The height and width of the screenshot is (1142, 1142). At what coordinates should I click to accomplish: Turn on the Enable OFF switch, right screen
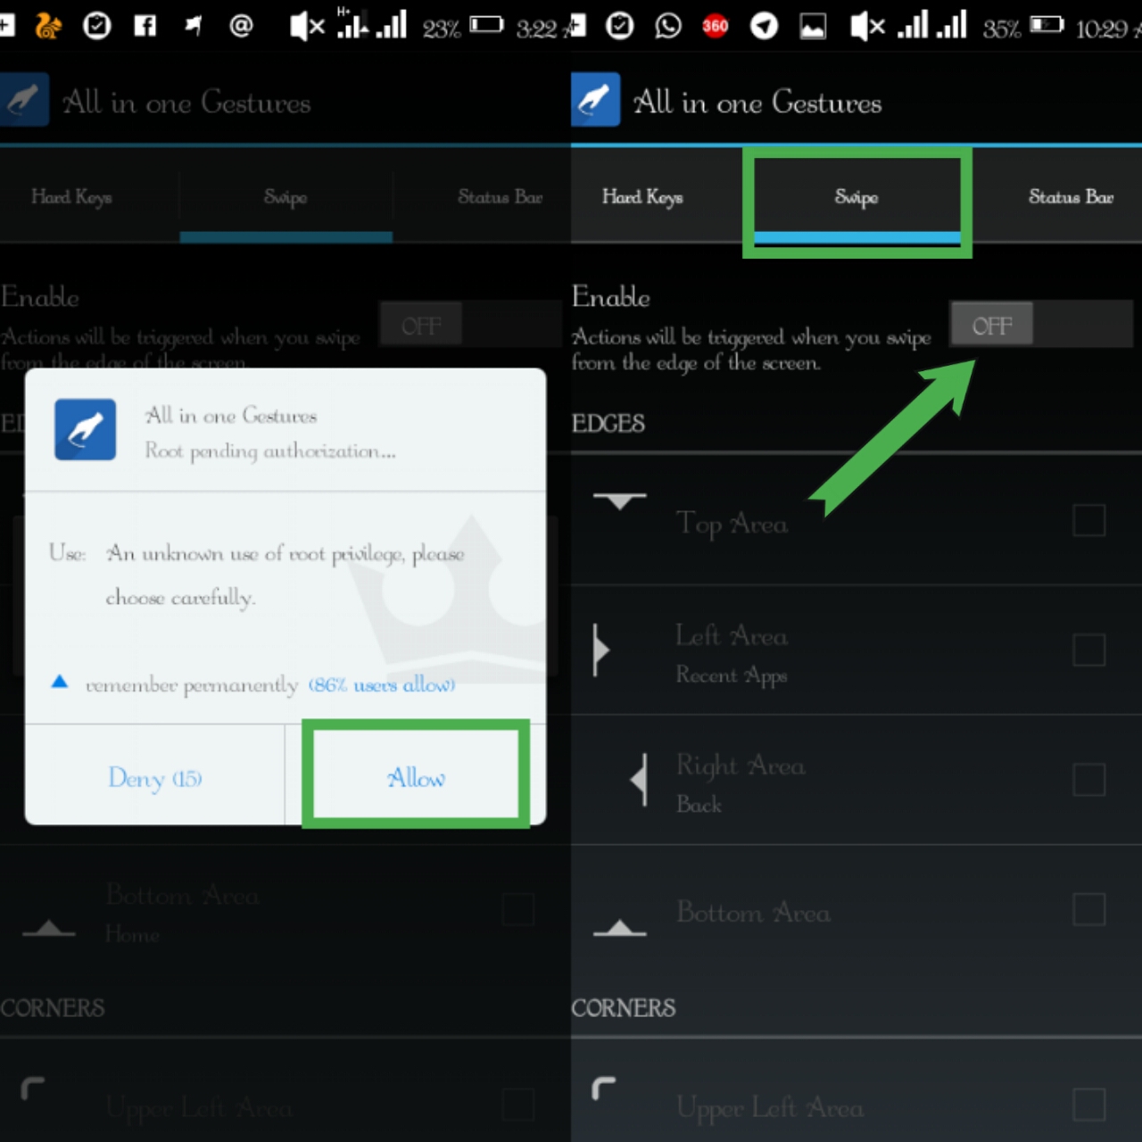[1041, 324]
